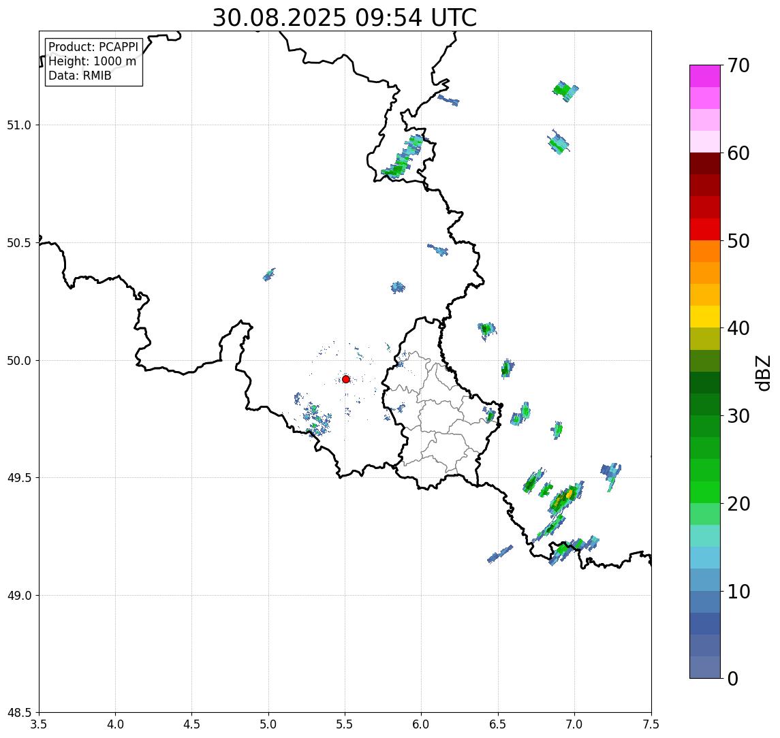
Task: Click the title 30.08.2025 09:54 UTC
Action: pos(345,18)
